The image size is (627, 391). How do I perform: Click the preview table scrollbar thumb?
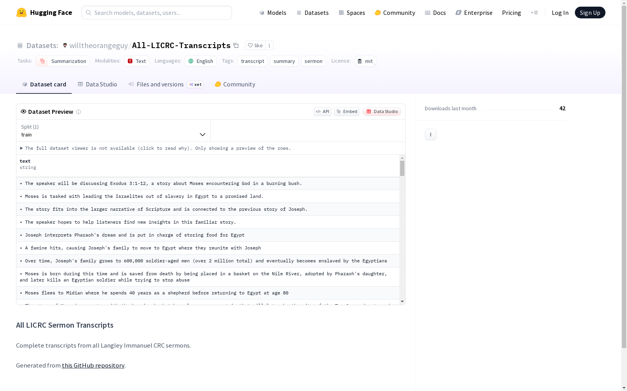402,168
